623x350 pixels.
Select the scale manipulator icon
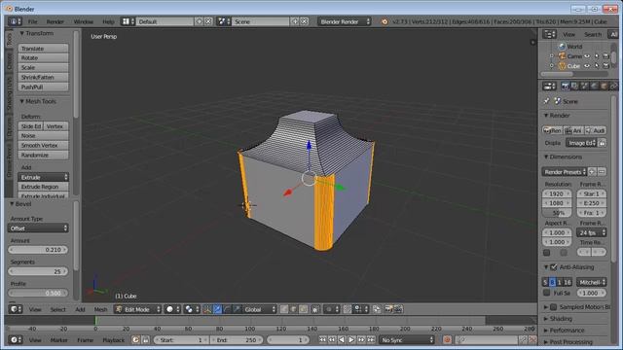click(x=238, y=309)
